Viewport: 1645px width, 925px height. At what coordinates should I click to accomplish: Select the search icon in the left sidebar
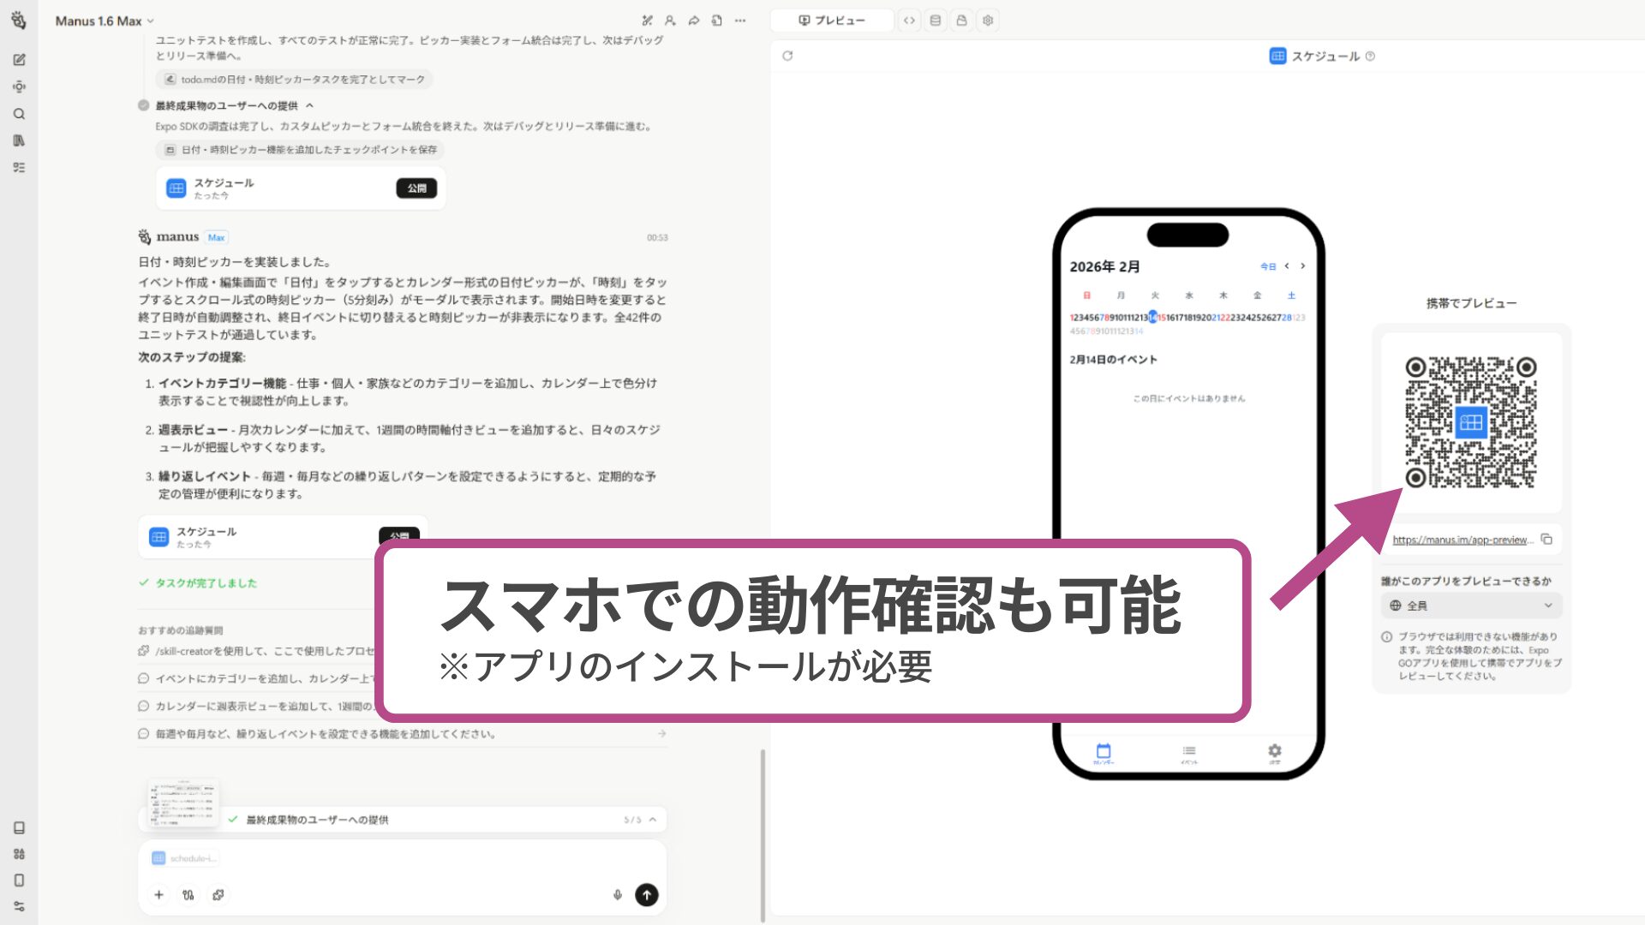point(20,114)
